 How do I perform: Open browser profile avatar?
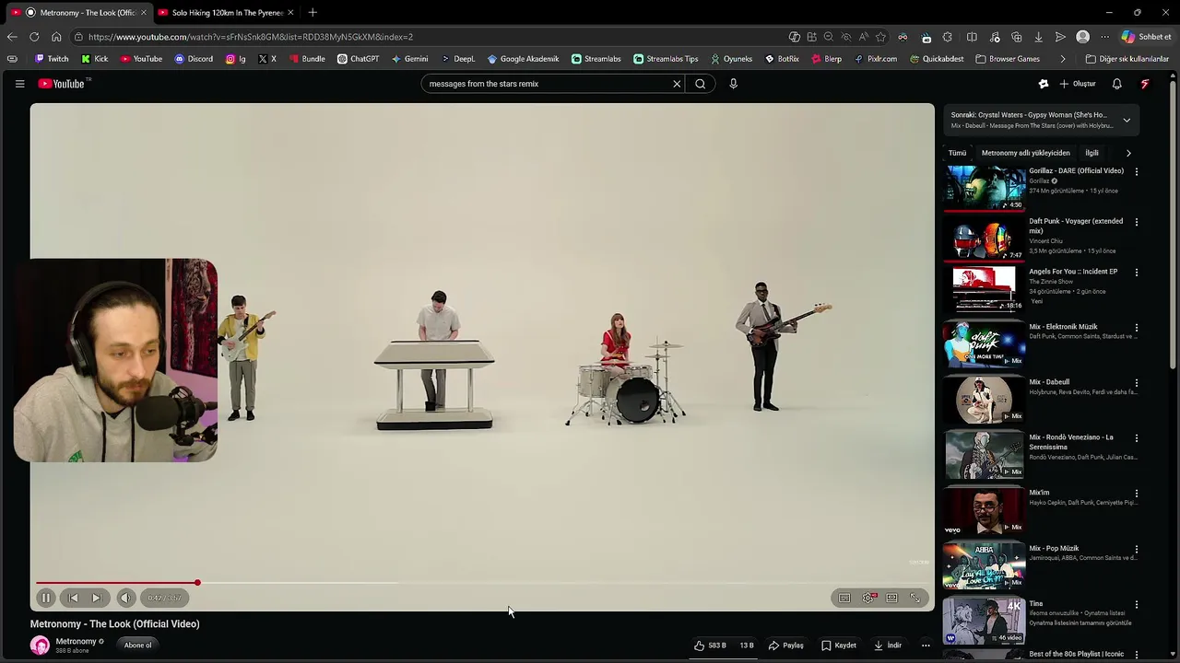(1083, 37)
